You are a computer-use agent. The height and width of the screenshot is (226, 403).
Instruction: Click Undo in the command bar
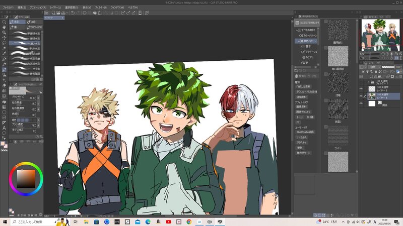click(x=73, y=13)
